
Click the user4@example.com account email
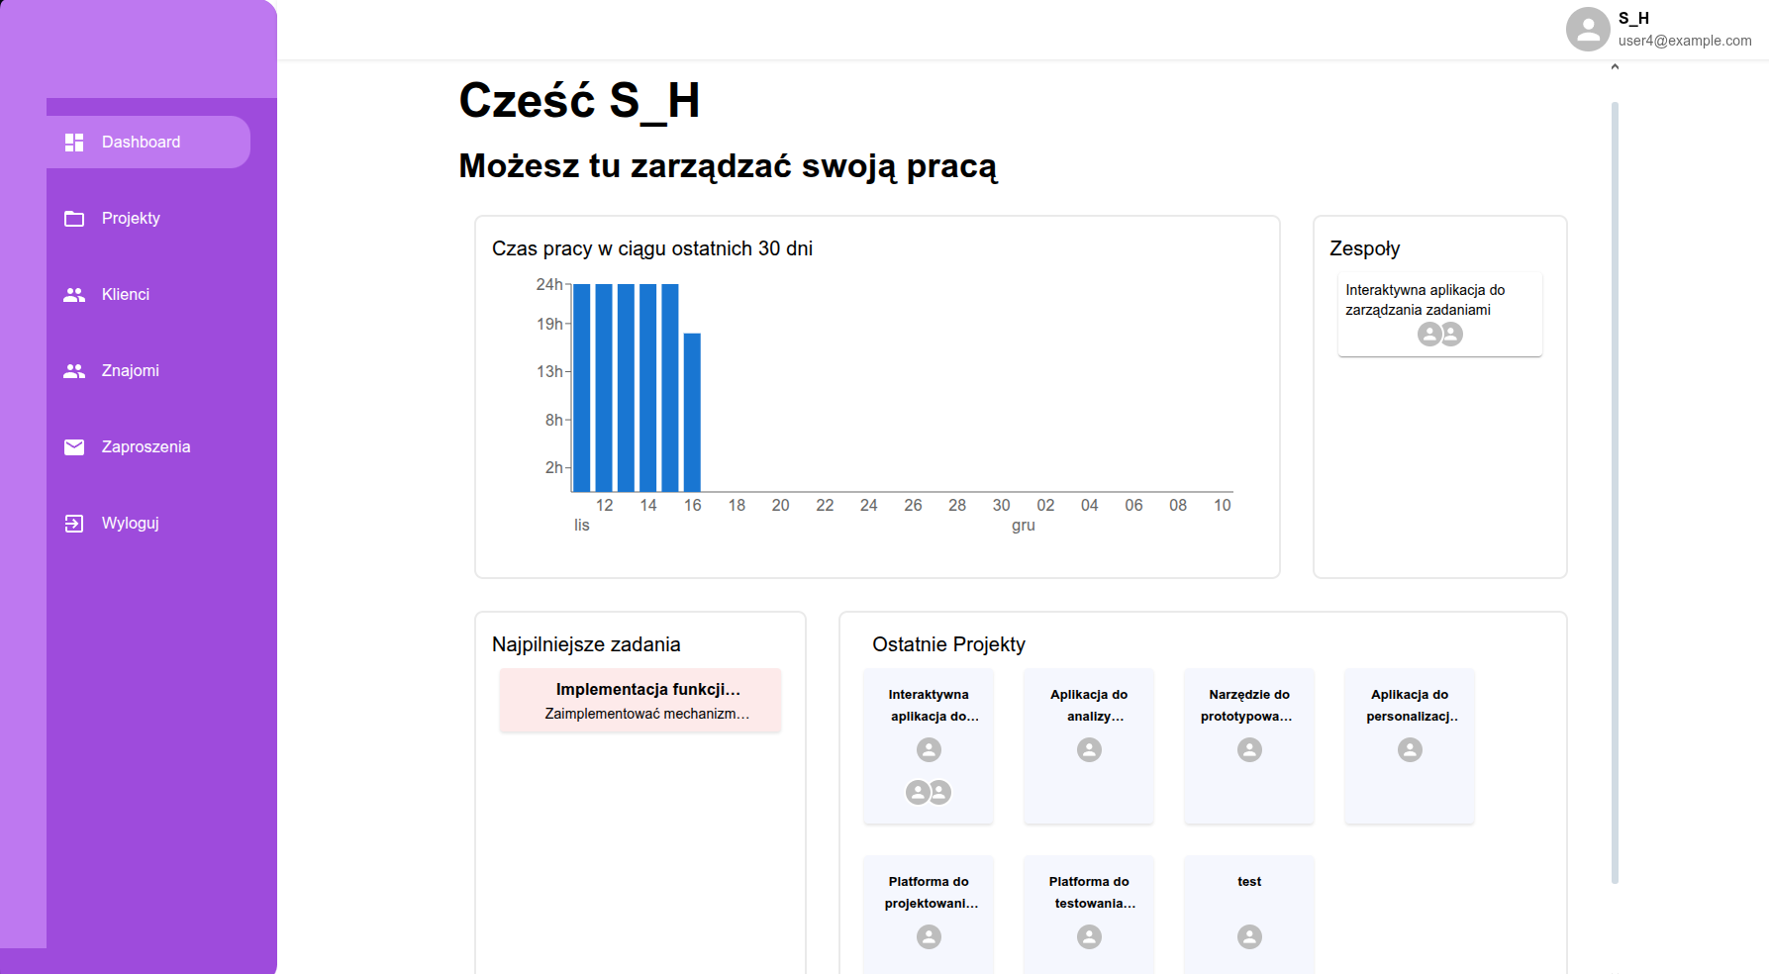click(1685, 41)
